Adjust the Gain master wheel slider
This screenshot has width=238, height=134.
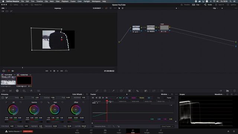pyautogui.click(x=55, y=122)
